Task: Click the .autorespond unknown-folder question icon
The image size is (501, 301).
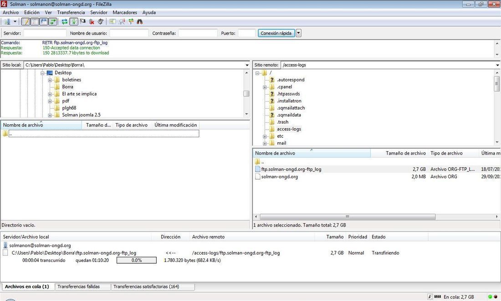Action: click(x=272, y=80)
